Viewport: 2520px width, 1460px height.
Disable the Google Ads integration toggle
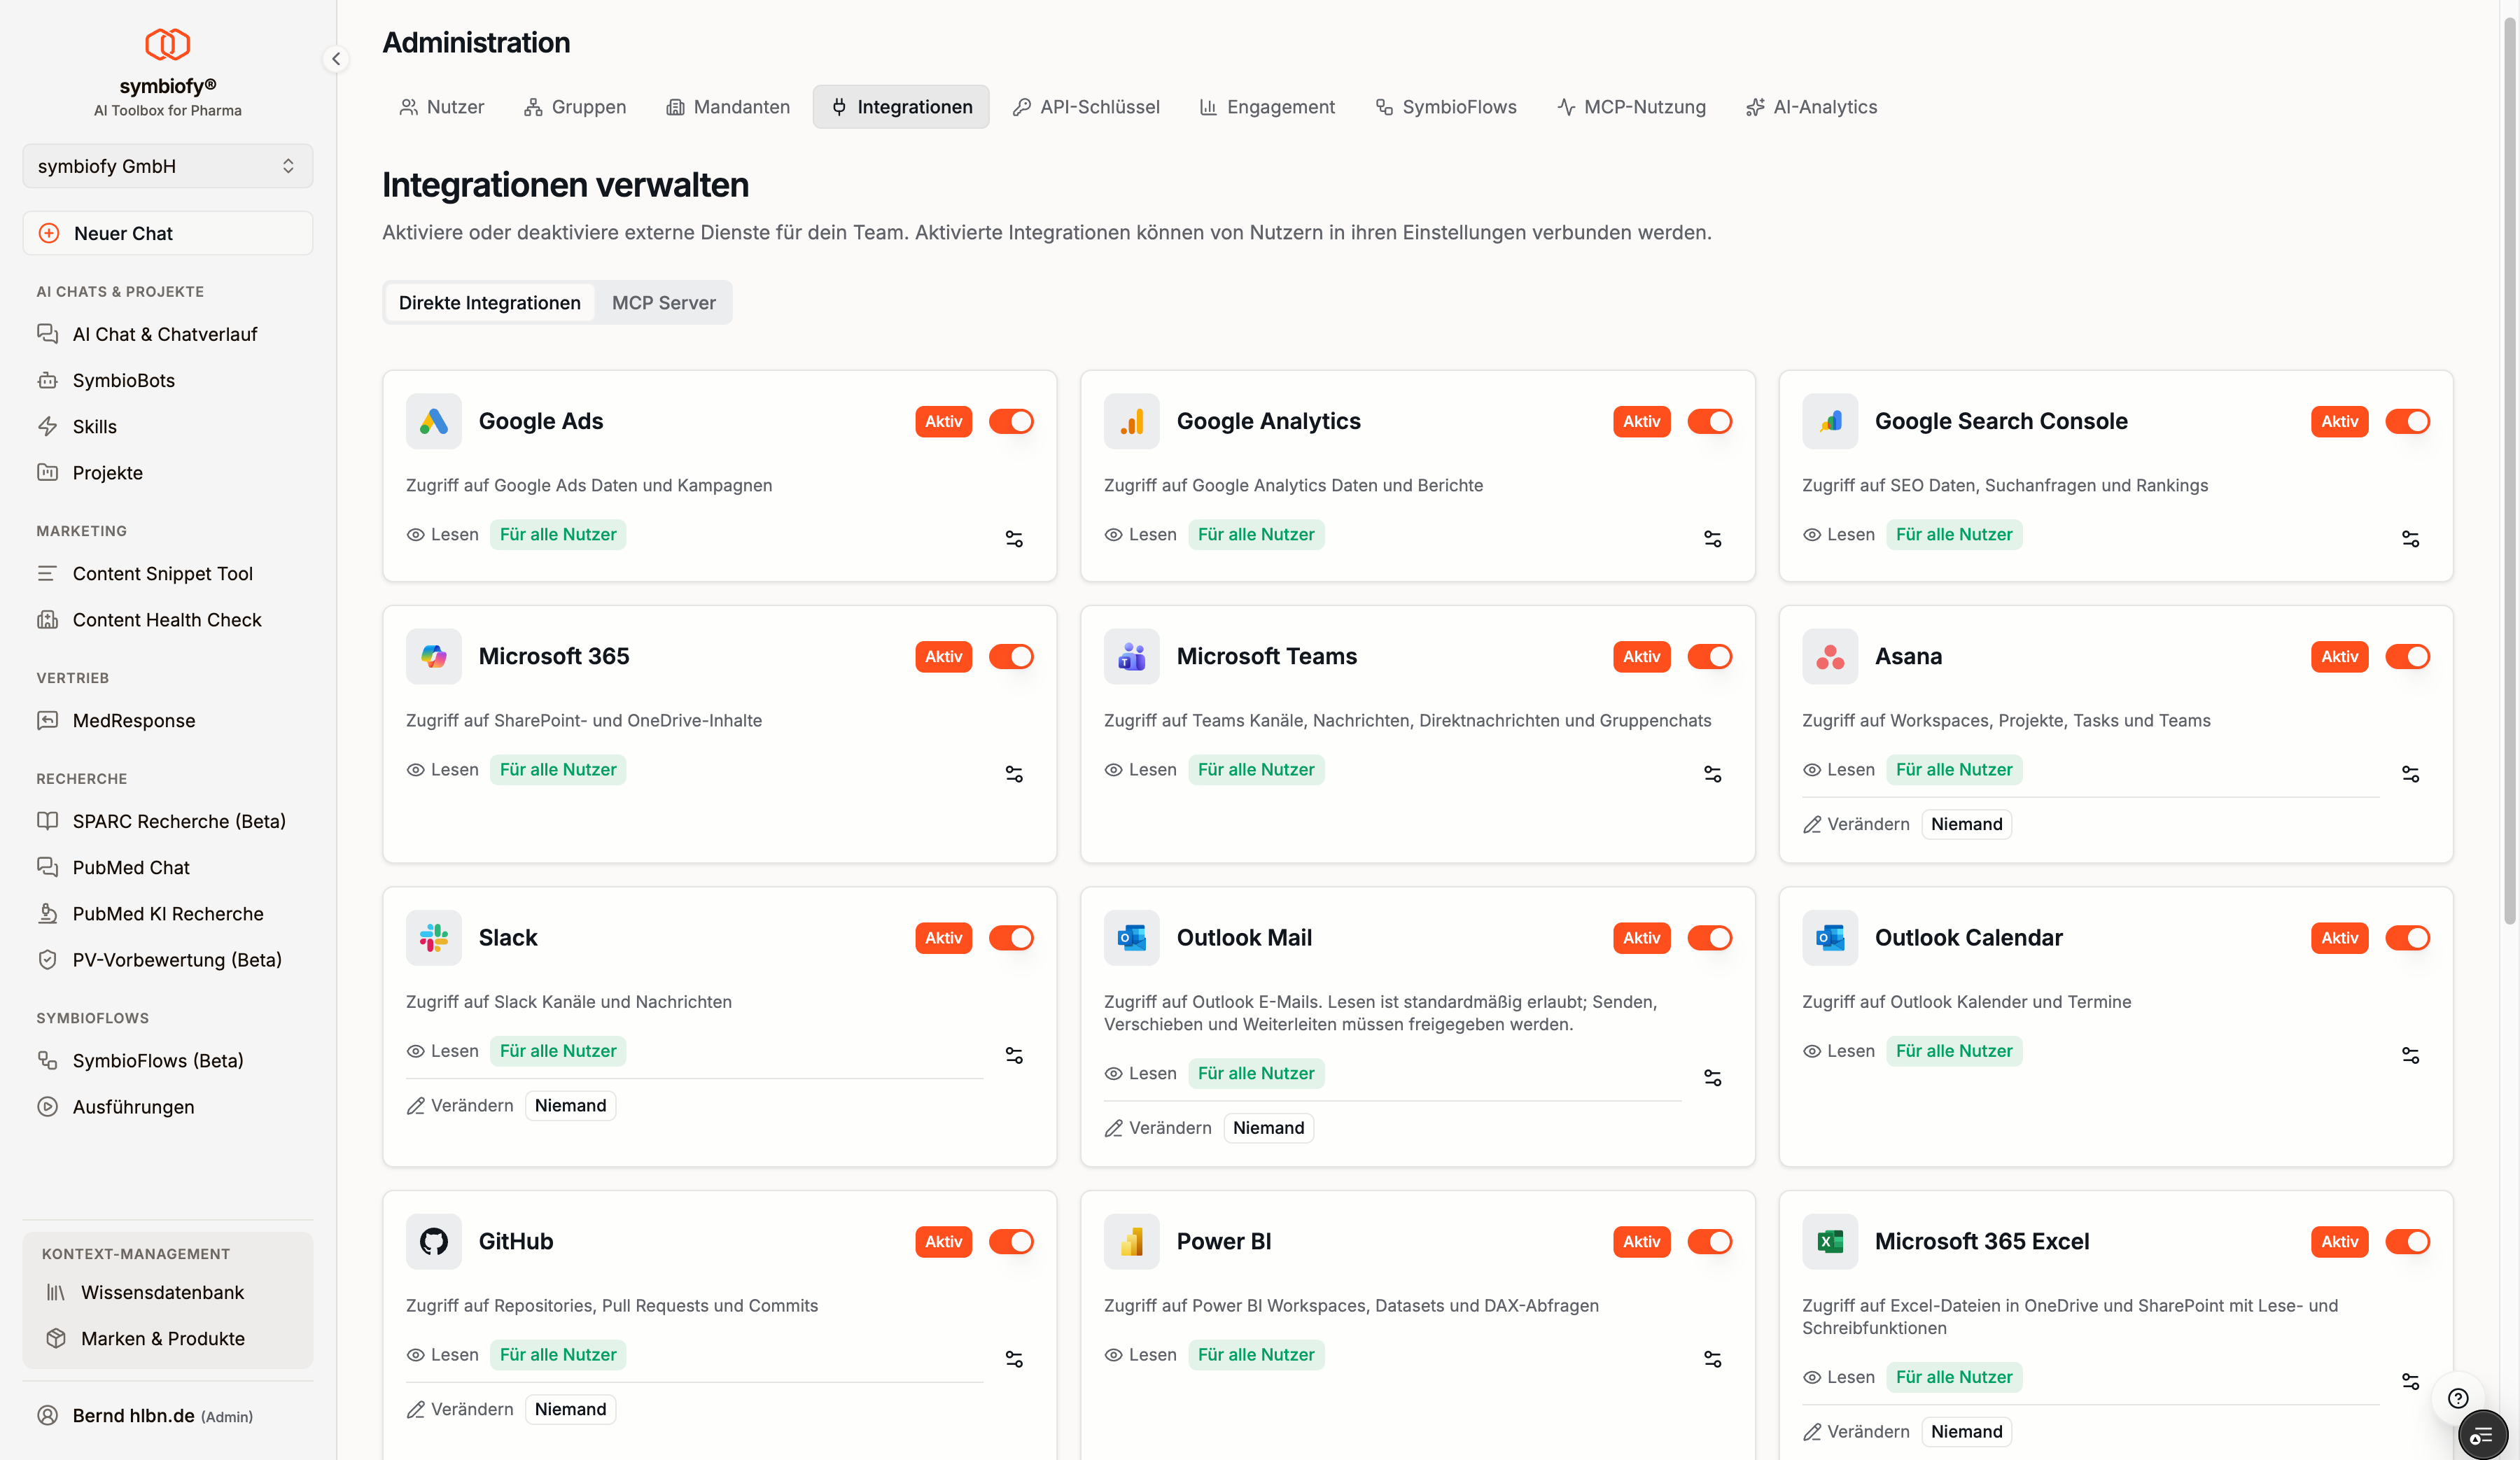tap(1011, 421)
